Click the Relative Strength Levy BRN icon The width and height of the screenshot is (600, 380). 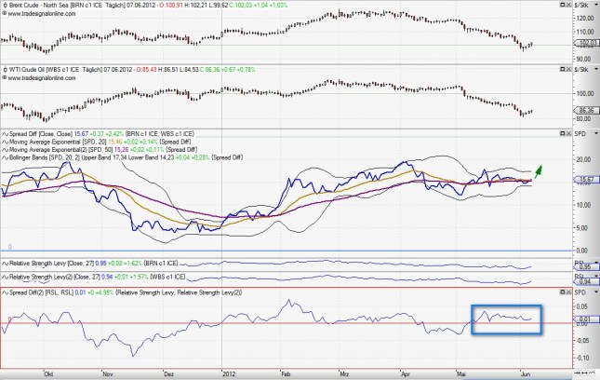click(5, 264)
